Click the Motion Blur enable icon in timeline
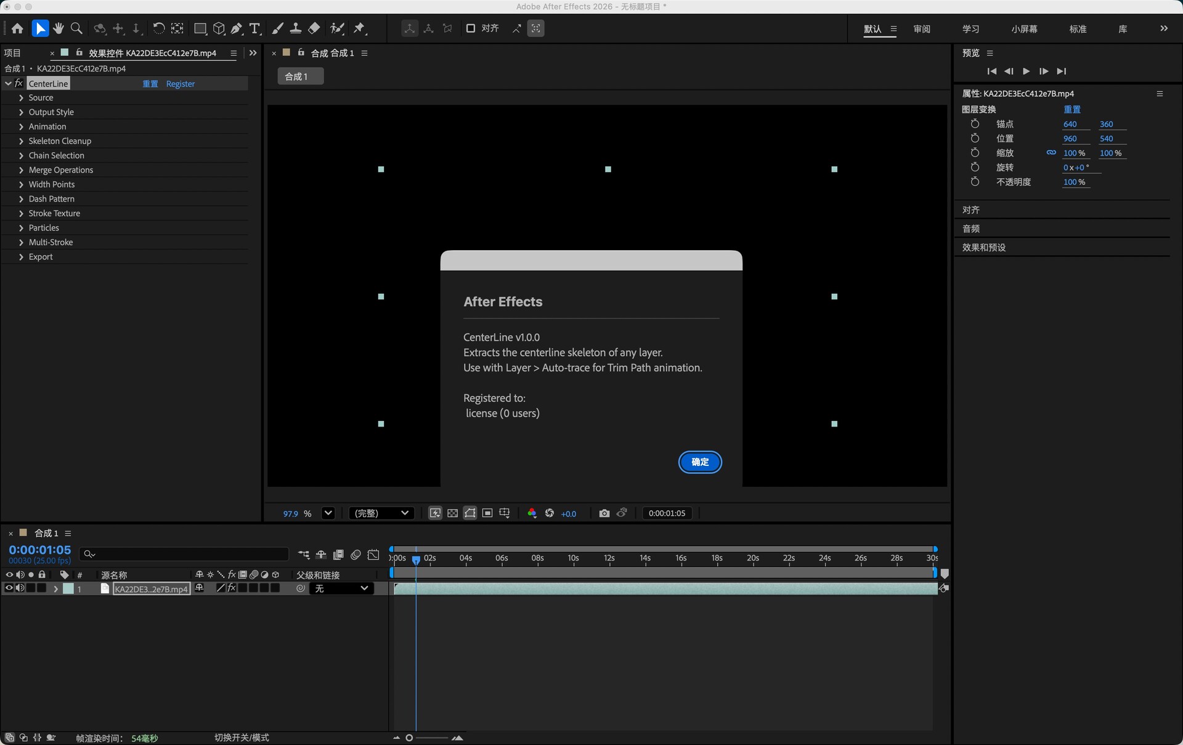 point(356,555)
